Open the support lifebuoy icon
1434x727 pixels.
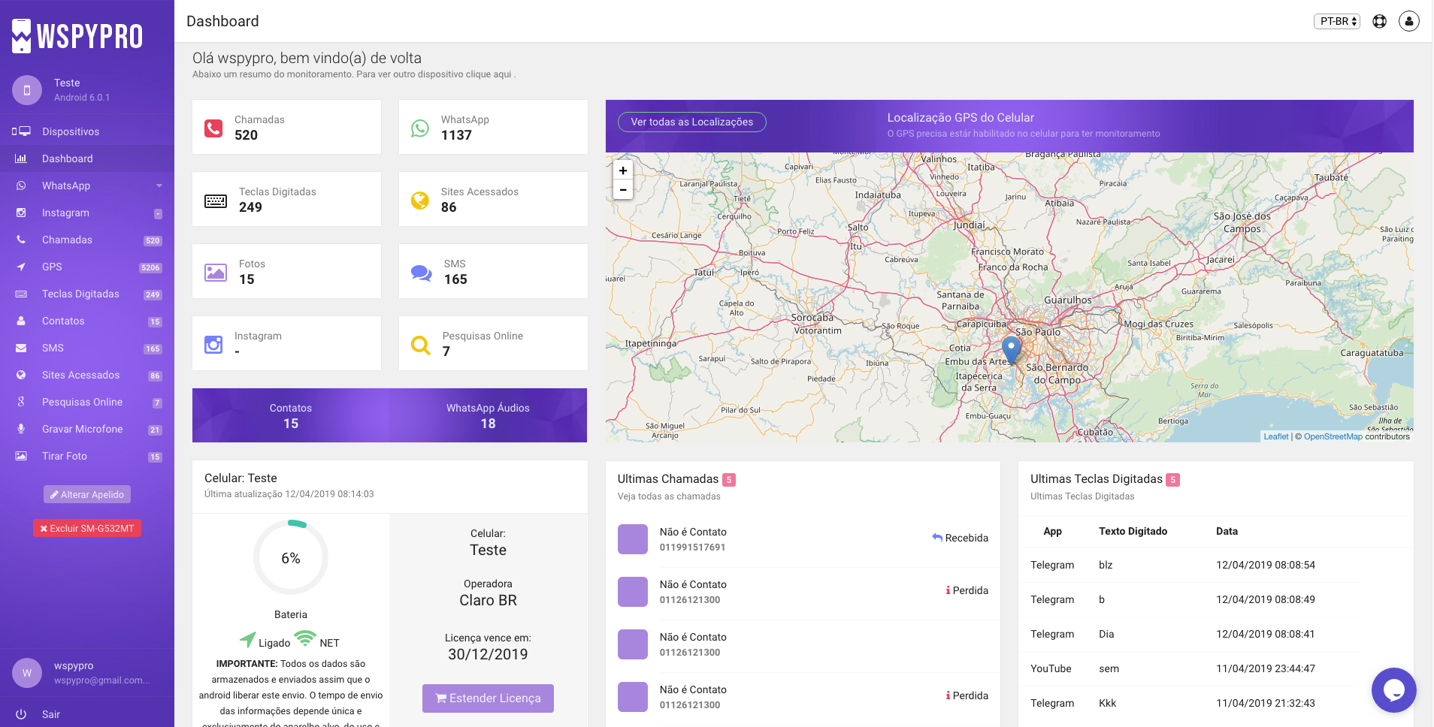tap(1379, 21)
